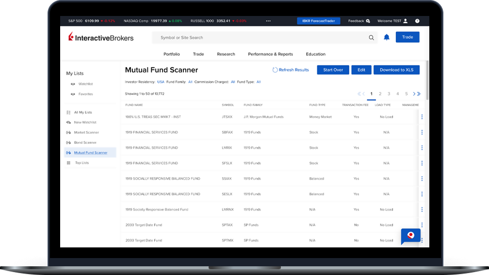The height and width of the screenshot is (275, 489).
Task: Open three-dot menu for JTSXX fund row
Action: (x=422, y=117)
